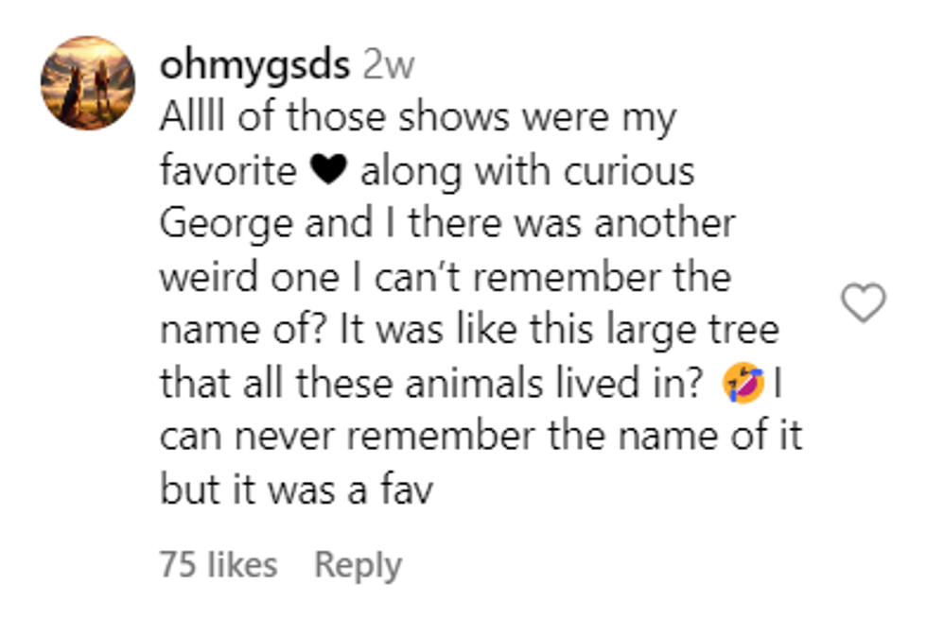Open the ohmygsds profile picture
The width and height of the screenshot is (927, 619).
[x=87, y=83]
